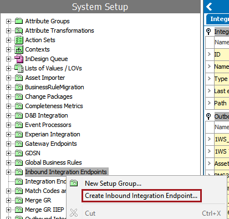Click the Global Business Rules folder icon

[x=19, y=162]
